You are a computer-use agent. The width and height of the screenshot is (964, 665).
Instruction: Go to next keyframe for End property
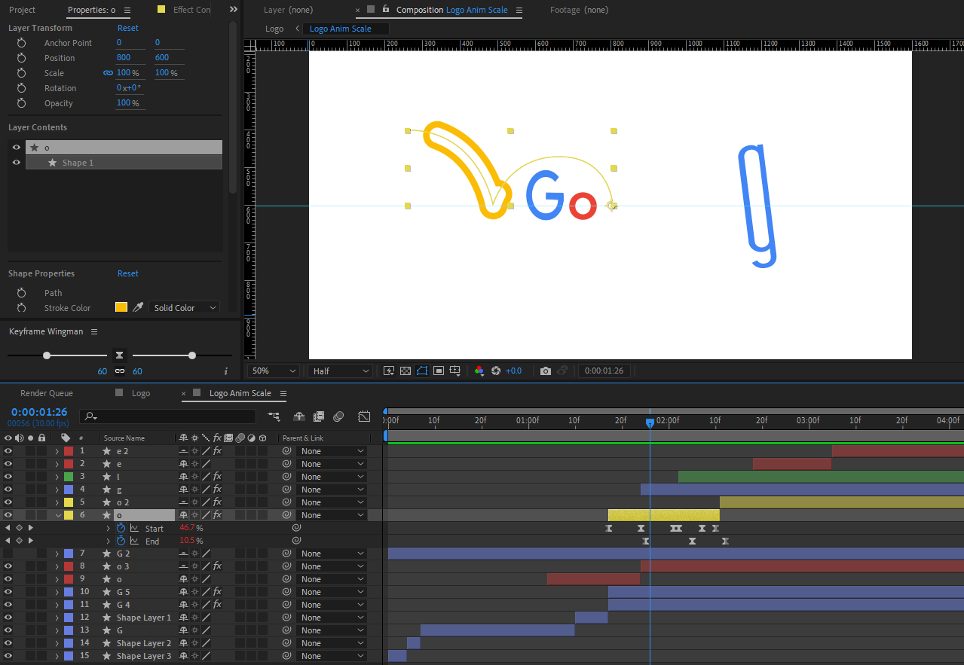pos(31,541)
